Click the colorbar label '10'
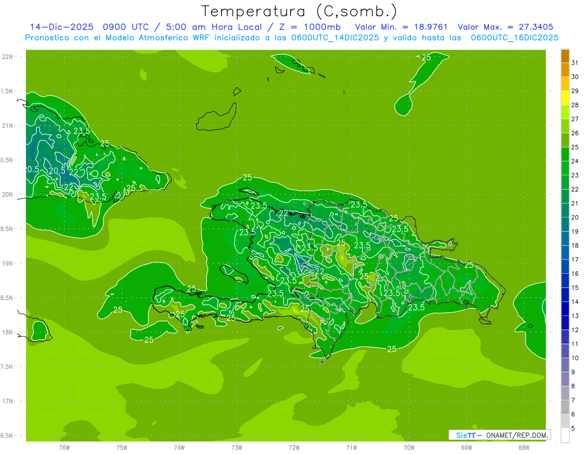Viewport: 588px width, 454px height. [575, 358]
